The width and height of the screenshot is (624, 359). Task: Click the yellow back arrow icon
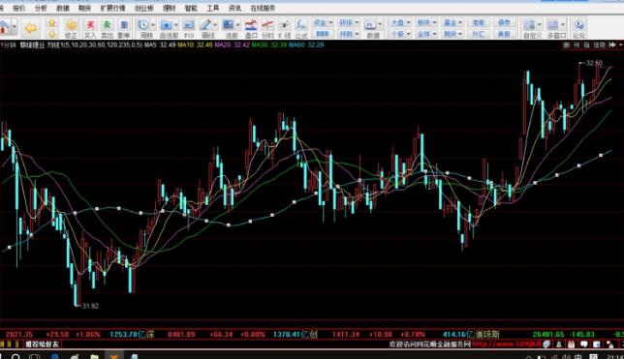(30, 28)
